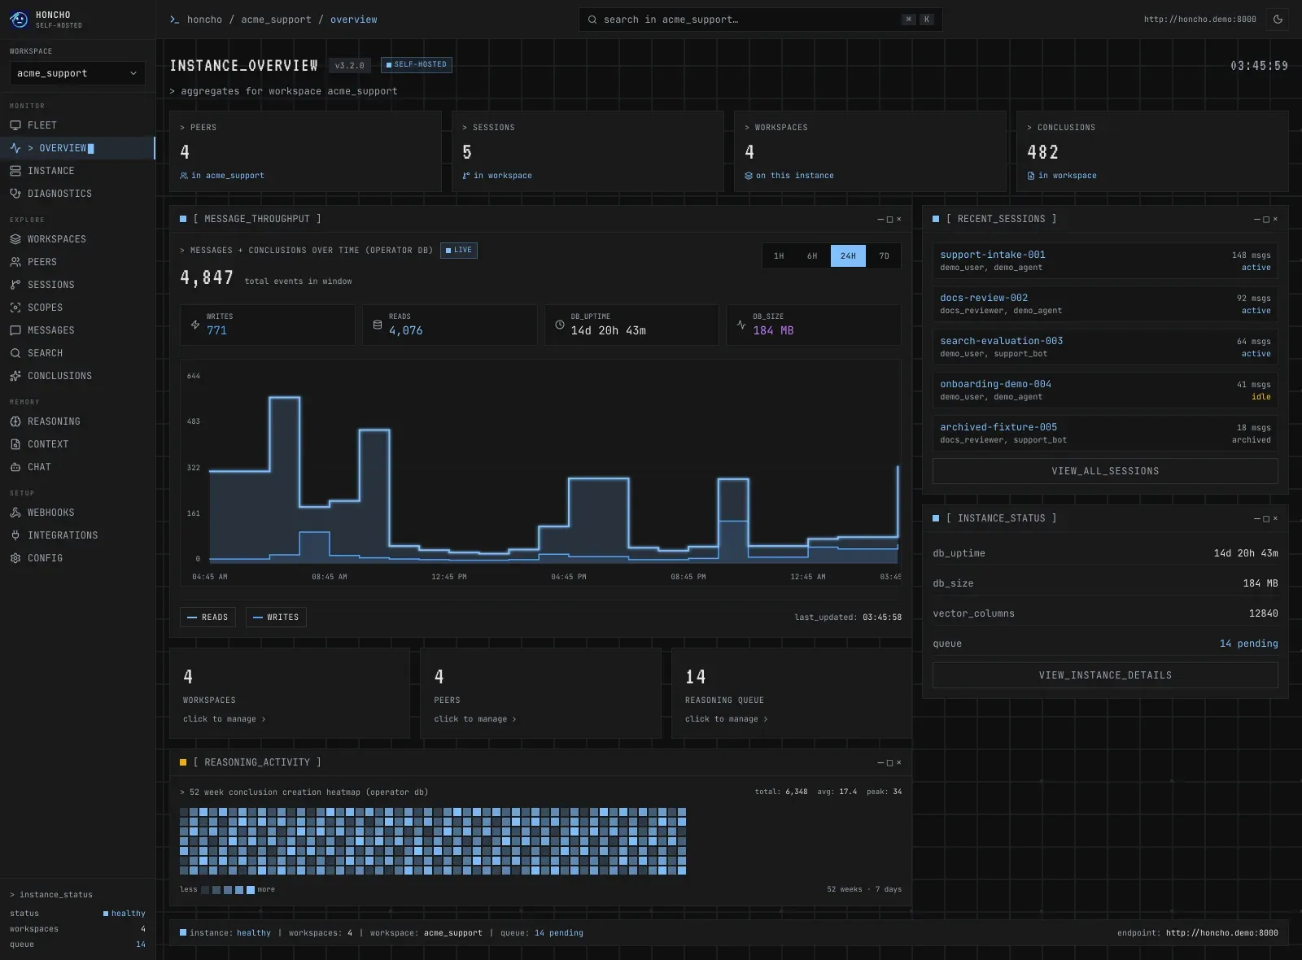Click honcho breadcrumb link

204,20
